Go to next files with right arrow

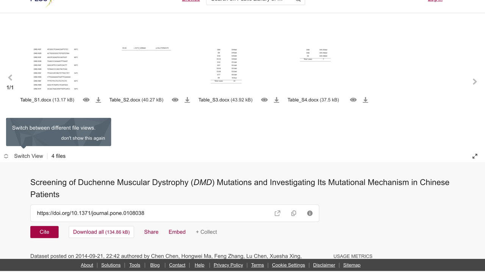tap(475, 82)
